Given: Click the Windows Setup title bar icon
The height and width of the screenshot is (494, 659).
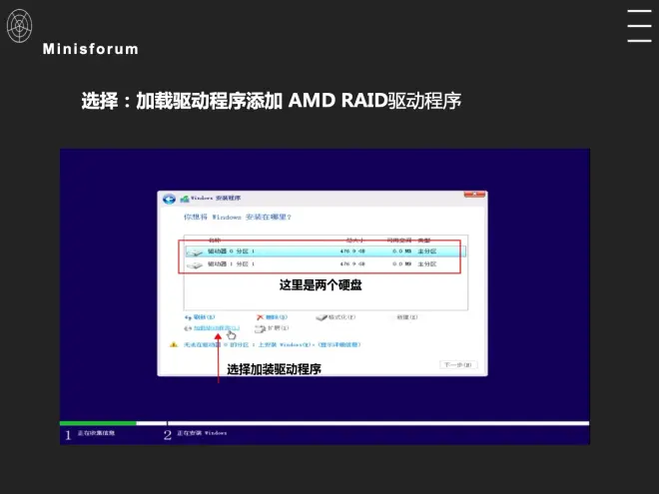Looking at the screenshot, I should coord(185,199).
